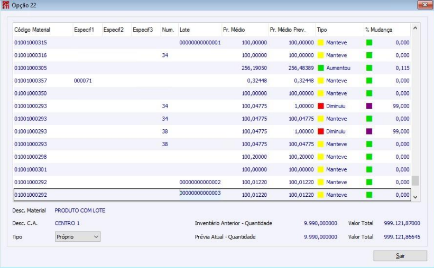Click the % Mudança column header
The image size is (434, 268).
tap(387, 30)
